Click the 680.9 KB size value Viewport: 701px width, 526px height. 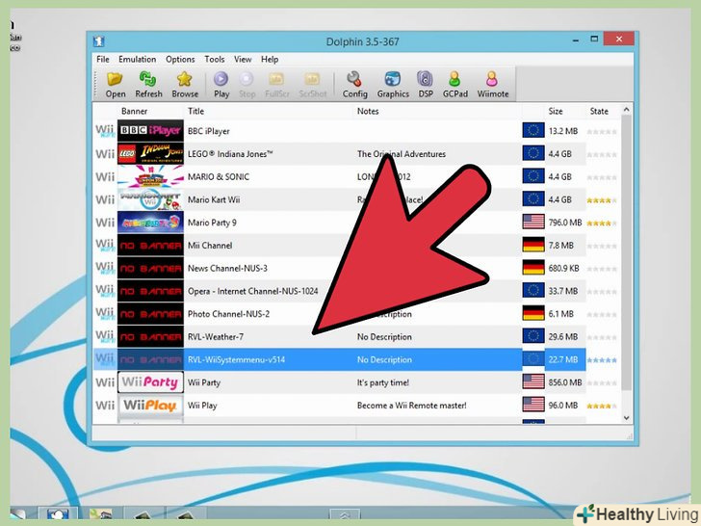click(563, 268)
